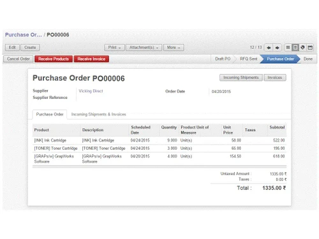Sort by the Product column header
Screen dimensions: 319x239
(x=56, y=130)
